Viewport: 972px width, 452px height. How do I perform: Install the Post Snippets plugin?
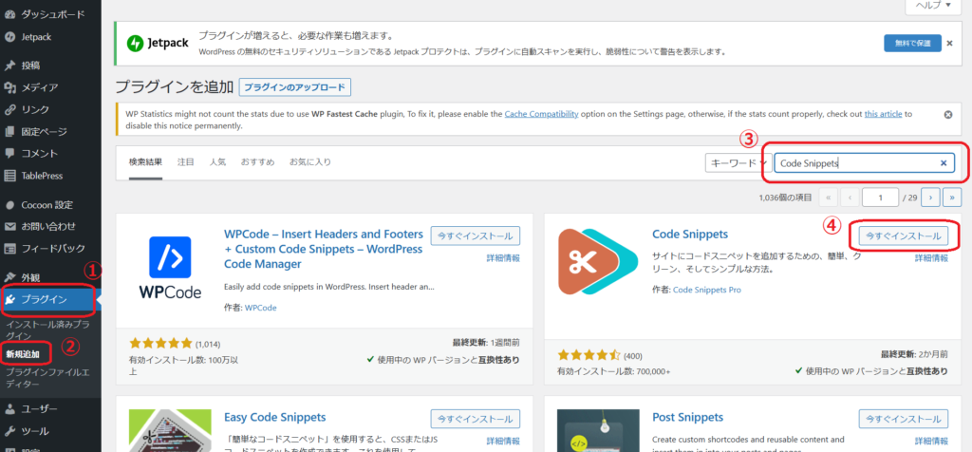point(904,419)
